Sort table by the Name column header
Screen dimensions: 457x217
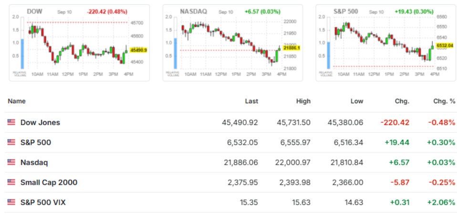click(x=17, y=101)
